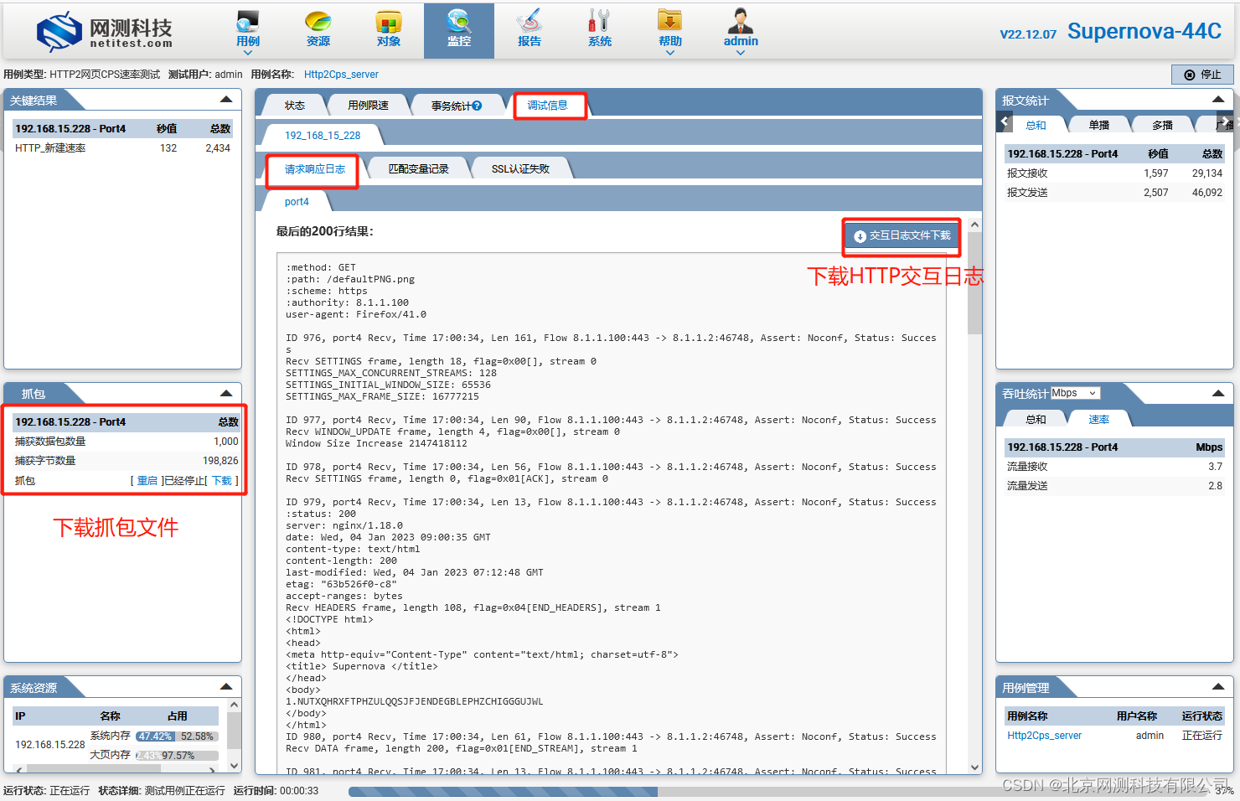Switch to the 调试信息 tab
This screenshot has height=801, width=1240.
[x=547, y=106]
